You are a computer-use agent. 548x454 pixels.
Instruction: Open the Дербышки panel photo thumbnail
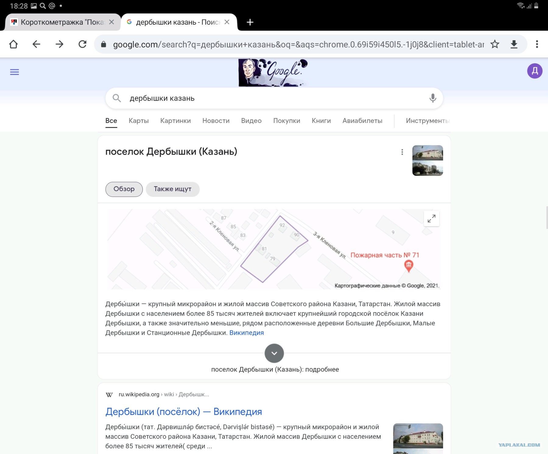point(427,160)
